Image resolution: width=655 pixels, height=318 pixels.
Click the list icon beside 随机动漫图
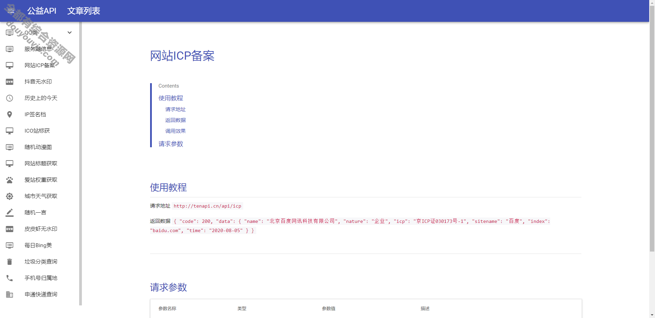pos(10,147)
